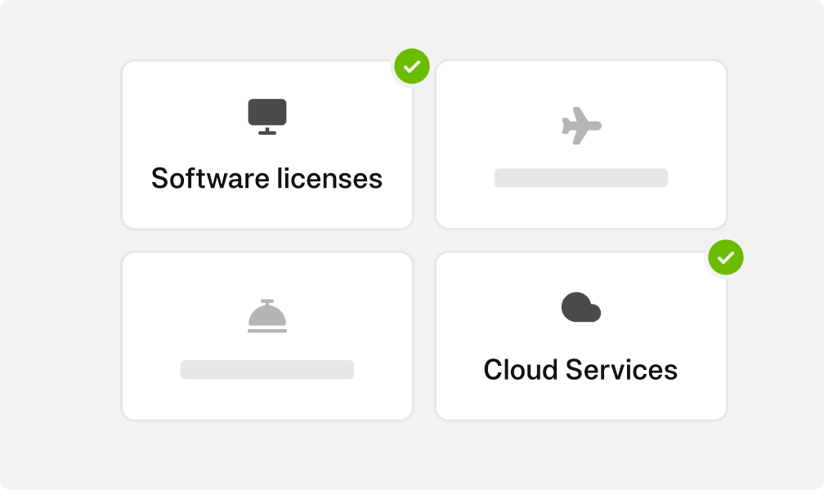Click the Software licenses label text
824x490 pixels.
(x=267, y=178)
